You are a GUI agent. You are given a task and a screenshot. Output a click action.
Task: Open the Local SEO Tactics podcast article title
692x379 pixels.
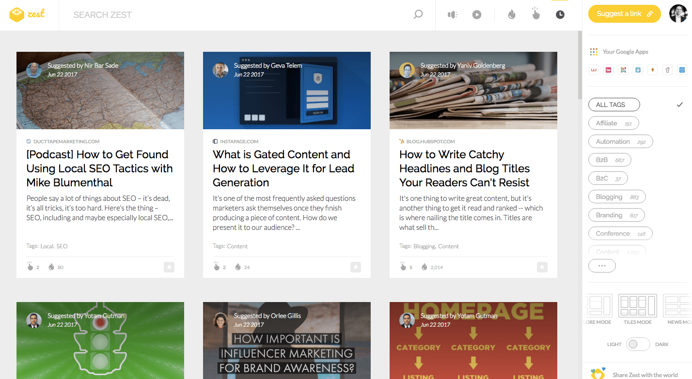99,168
